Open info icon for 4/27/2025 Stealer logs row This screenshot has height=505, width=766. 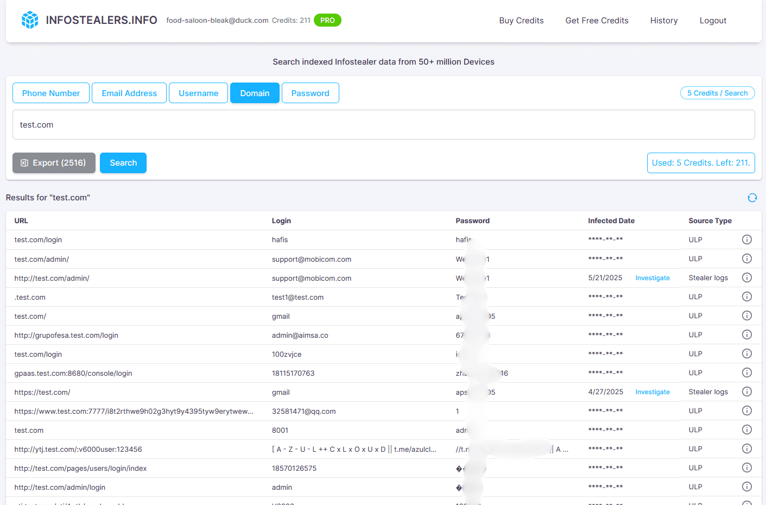[x=746, y=392]
